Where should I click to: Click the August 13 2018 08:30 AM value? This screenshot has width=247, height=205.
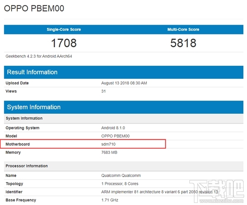tap(124, 83)
